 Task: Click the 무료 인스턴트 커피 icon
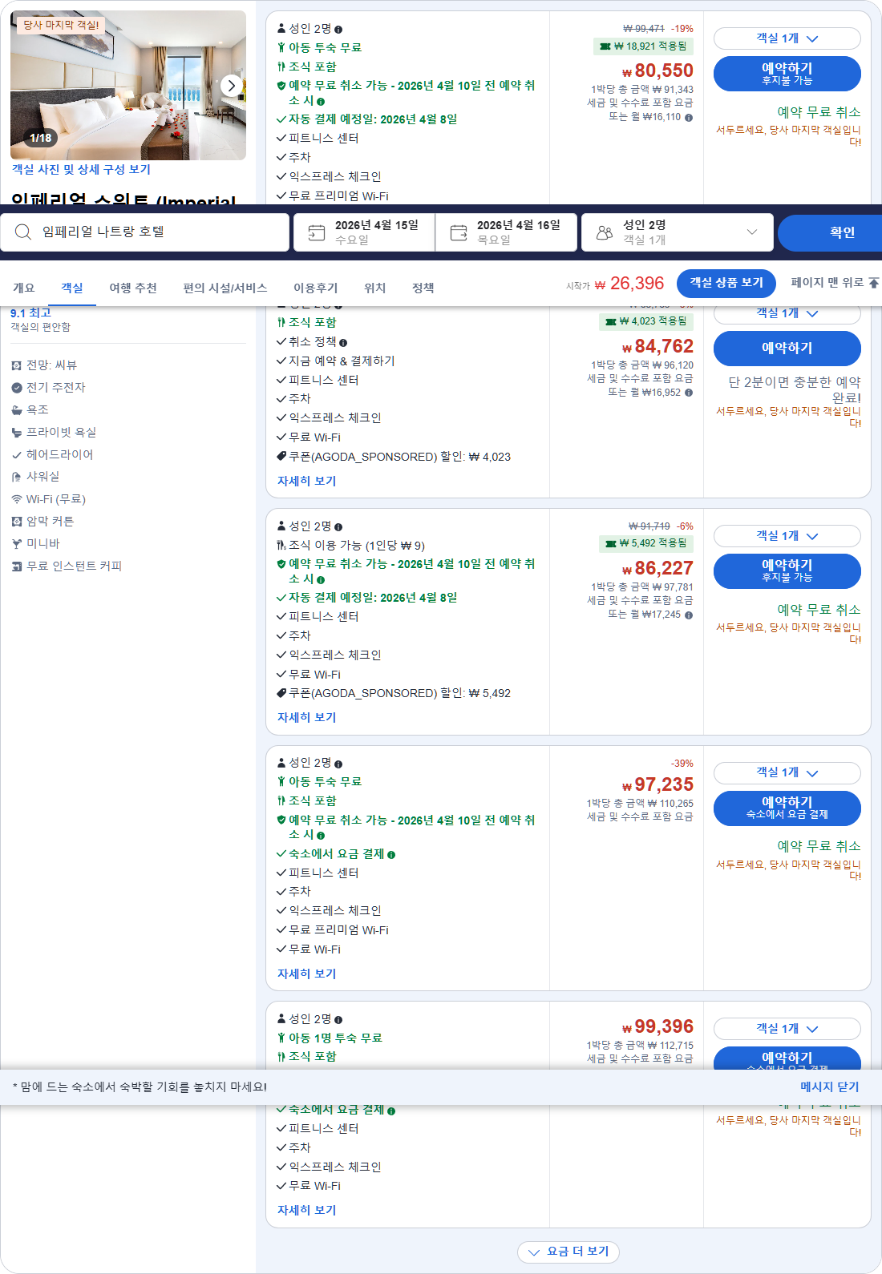click(17, 566)
